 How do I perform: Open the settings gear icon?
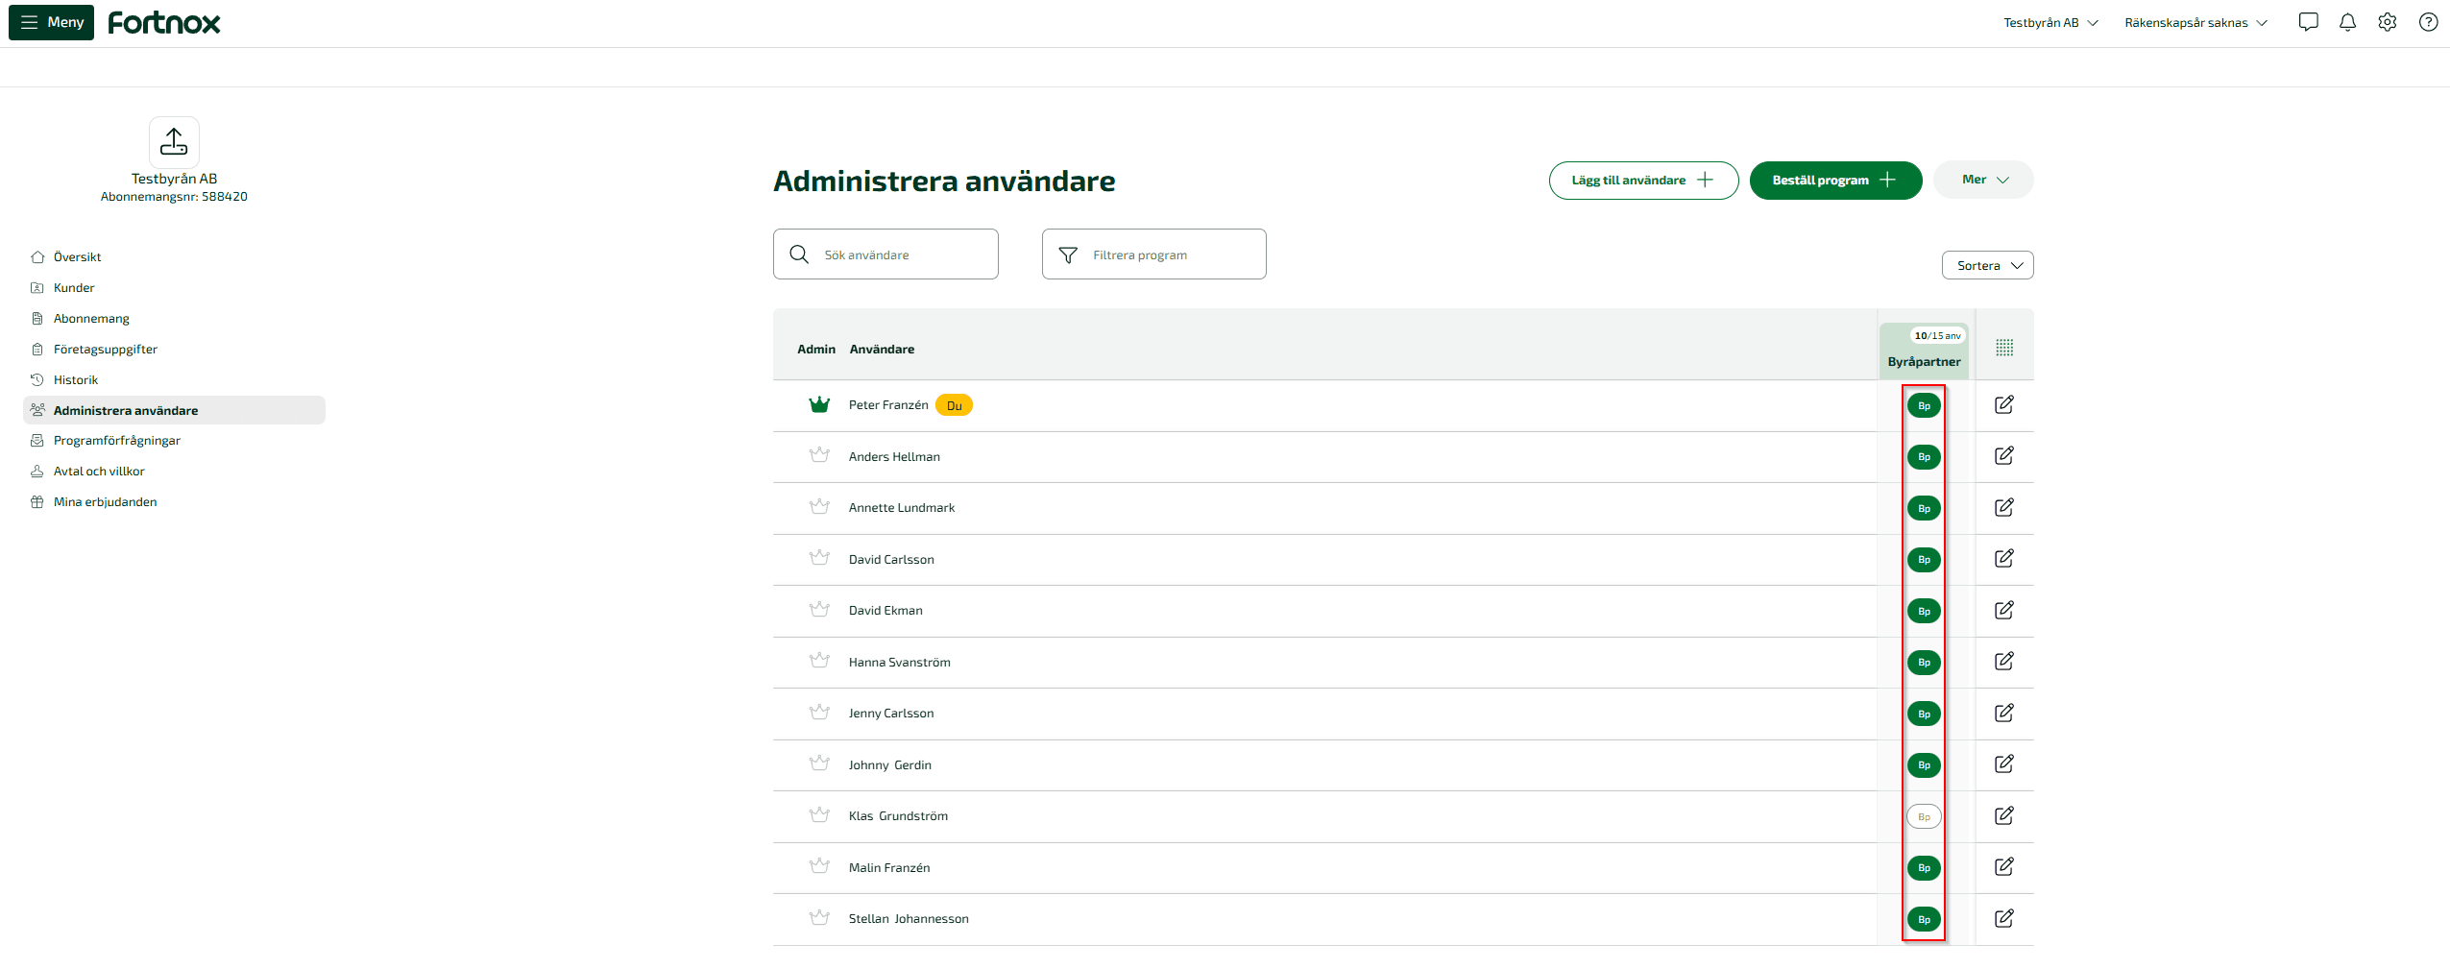click(2387, 22)
